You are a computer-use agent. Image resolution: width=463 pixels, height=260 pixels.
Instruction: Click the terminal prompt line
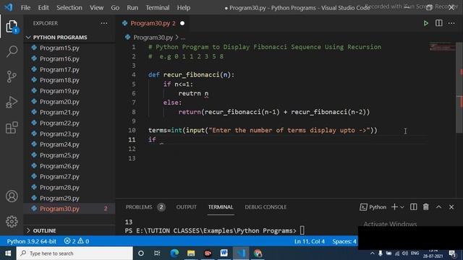pyautogui.click(x=215, y=230)
